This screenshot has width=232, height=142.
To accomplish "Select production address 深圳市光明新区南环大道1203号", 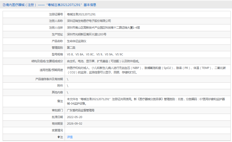I will coord(87,34).
